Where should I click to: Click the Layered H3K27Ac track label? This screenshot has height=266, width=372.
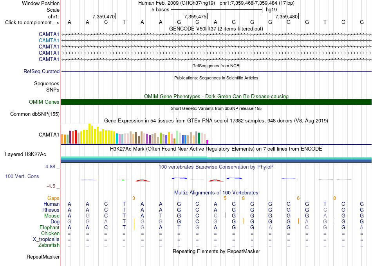[25, 155]
